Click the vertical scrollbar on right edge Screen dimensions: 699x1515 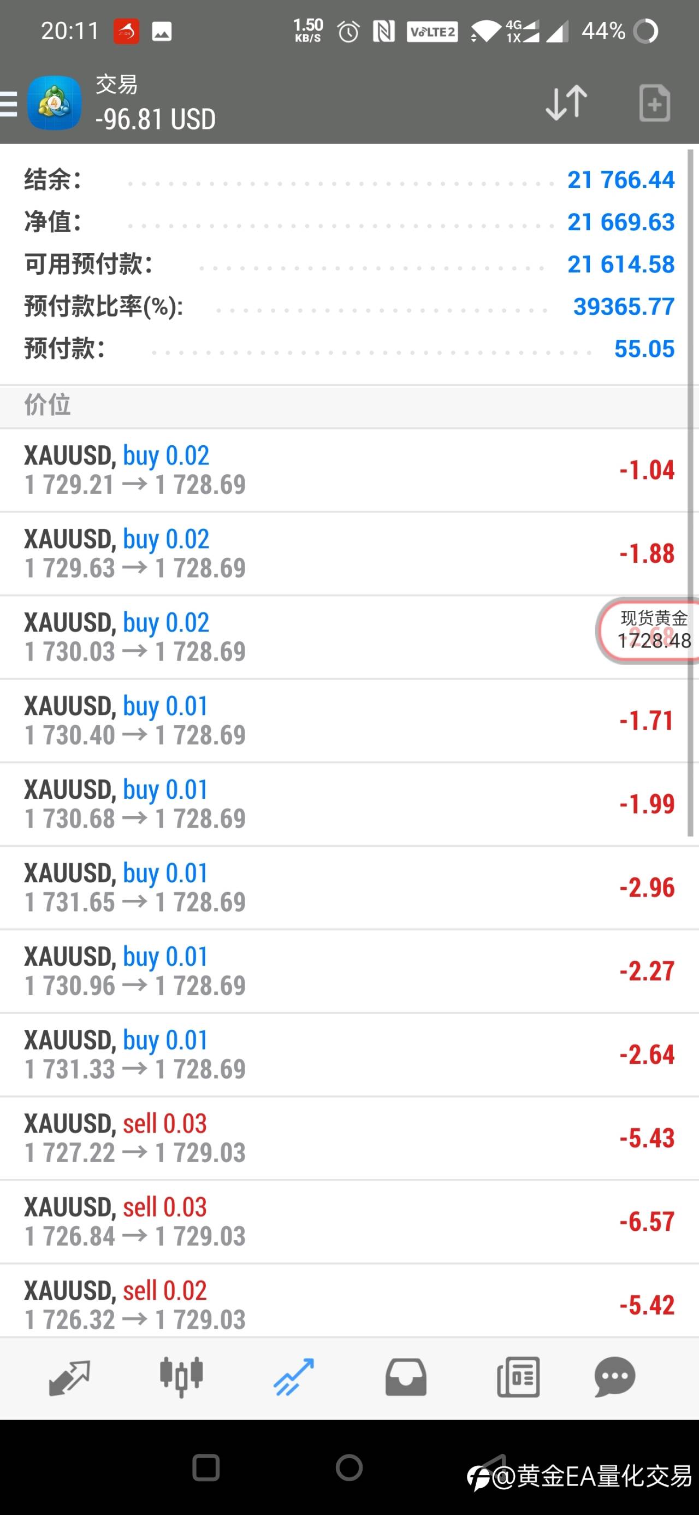691,493
